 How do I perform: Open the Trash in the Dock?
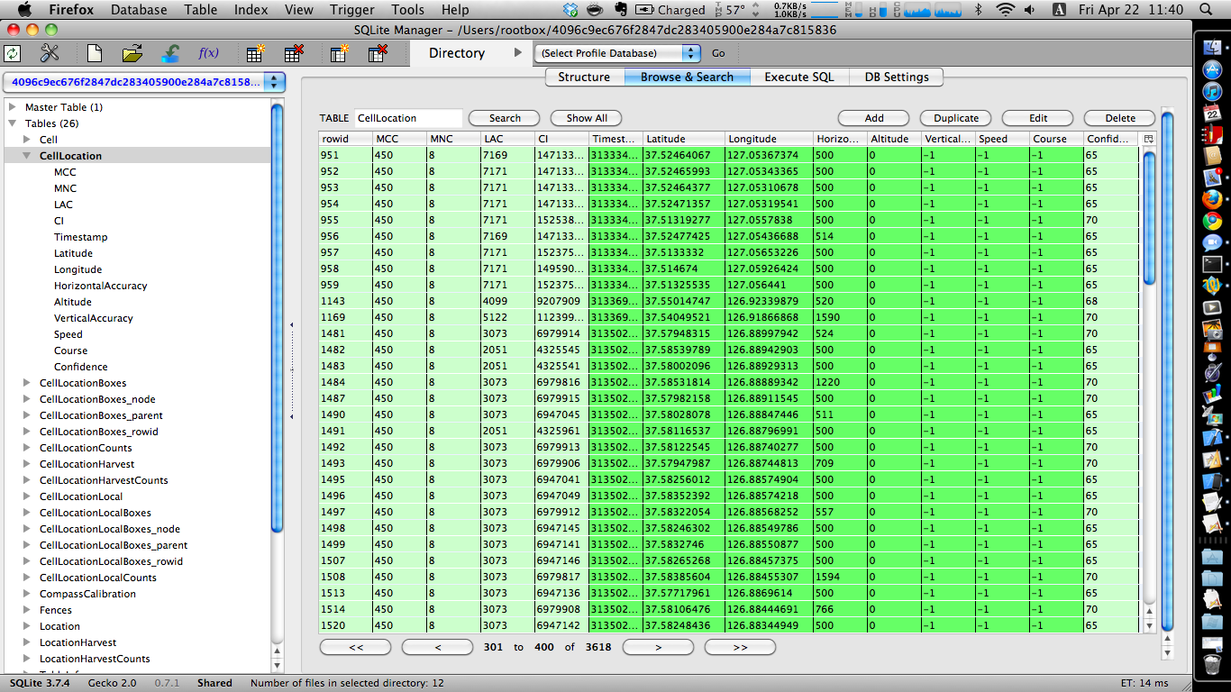coord(1212,665)
